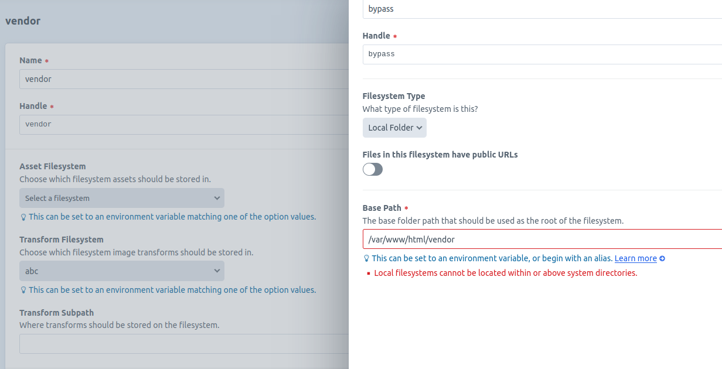
Task: Click 'What type of filesystem is this?' text
Action: point(420,109)
